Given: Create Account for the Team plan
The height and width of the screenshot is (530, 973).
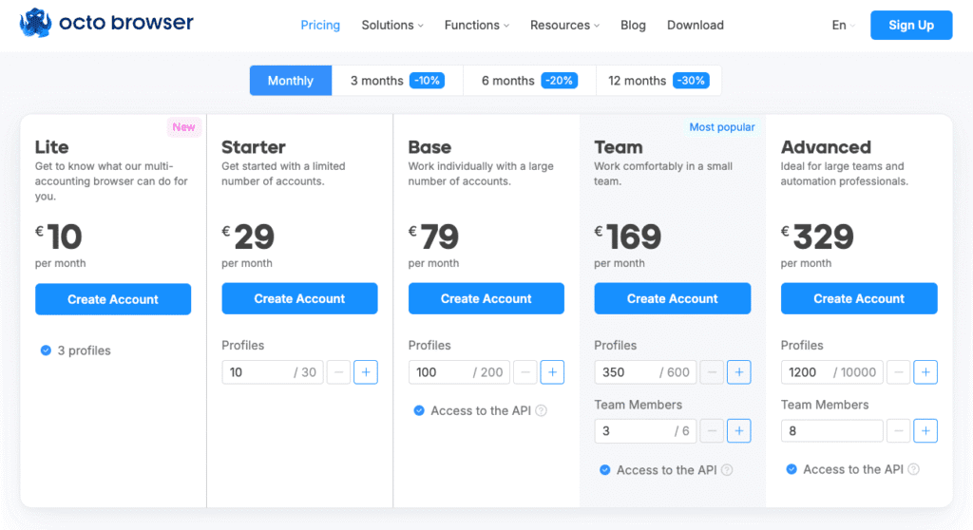Looking at the screenshot, I should [x=672, y=298].
